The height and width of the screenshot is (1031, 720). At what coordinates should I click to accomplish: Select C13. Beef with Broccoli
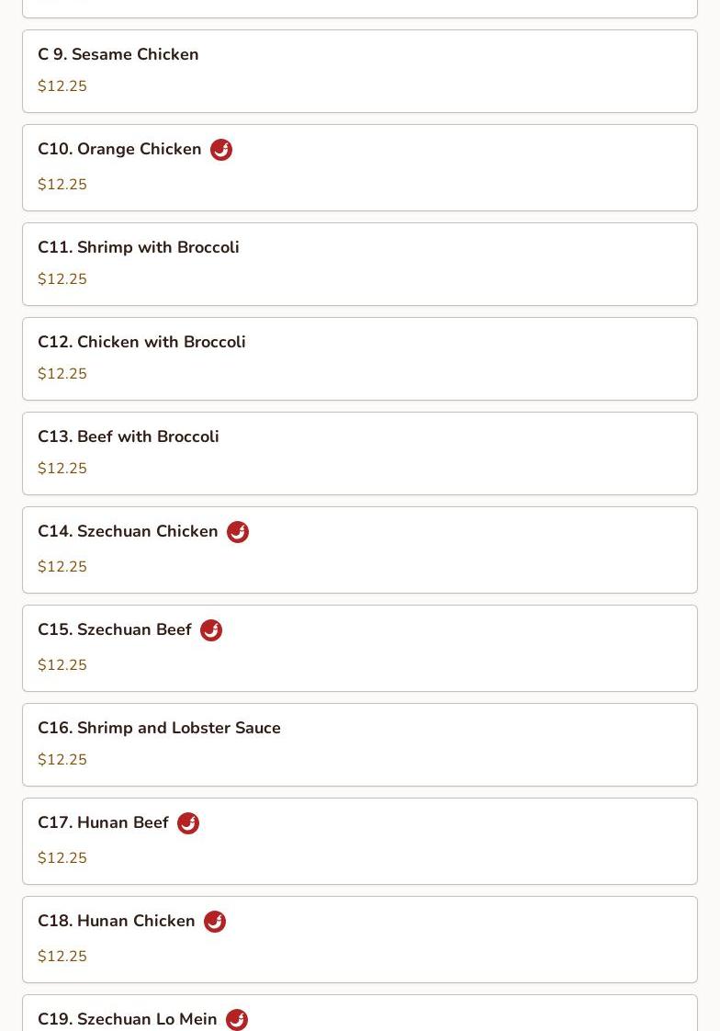coord(129,436)
